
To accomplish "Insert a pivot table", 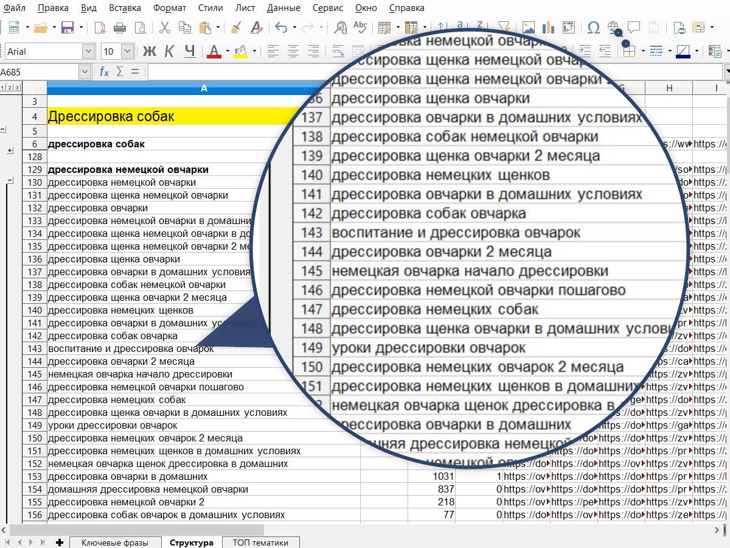I will coord(569,27).
